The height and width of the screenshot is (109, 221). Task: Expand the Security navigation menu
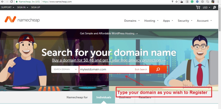[185, 21]
